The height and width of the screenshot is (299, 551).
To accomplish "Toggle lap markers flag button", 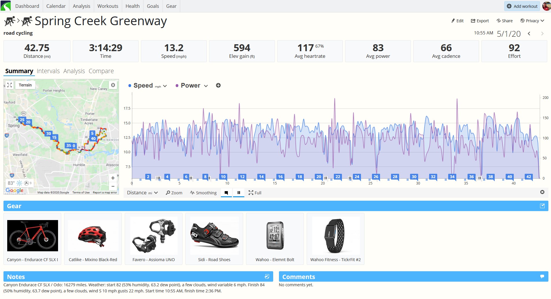I will point(226,193).
